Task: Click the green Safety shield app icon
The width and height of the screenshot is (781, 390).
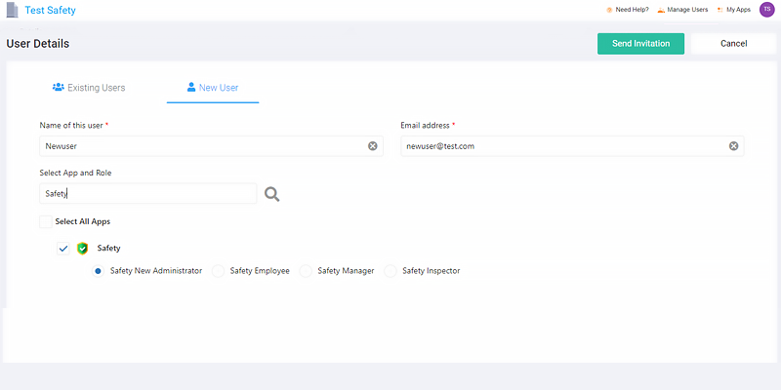Action: point(82,249)
